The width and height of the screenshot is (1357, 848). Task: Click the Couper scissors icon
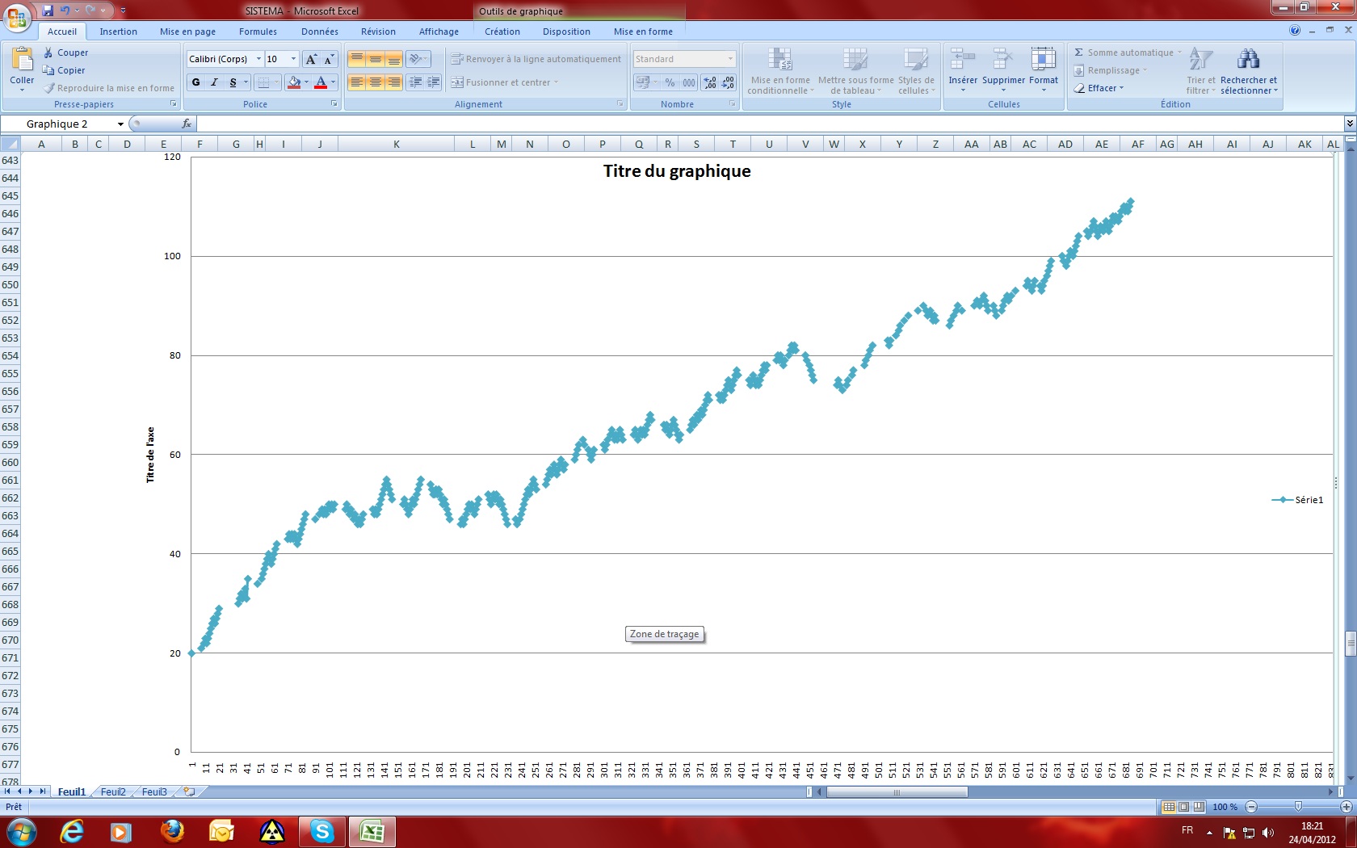point(48,52)
